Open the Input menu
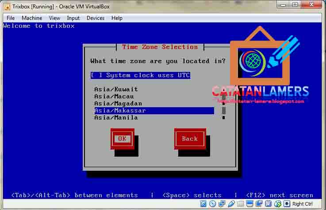 pos(73,18)
